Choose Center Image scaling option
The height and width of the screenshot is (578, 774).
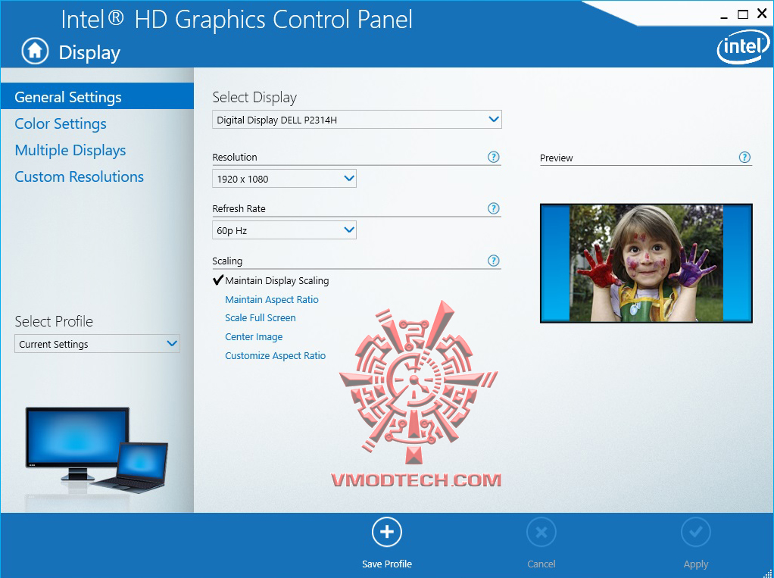254,336
